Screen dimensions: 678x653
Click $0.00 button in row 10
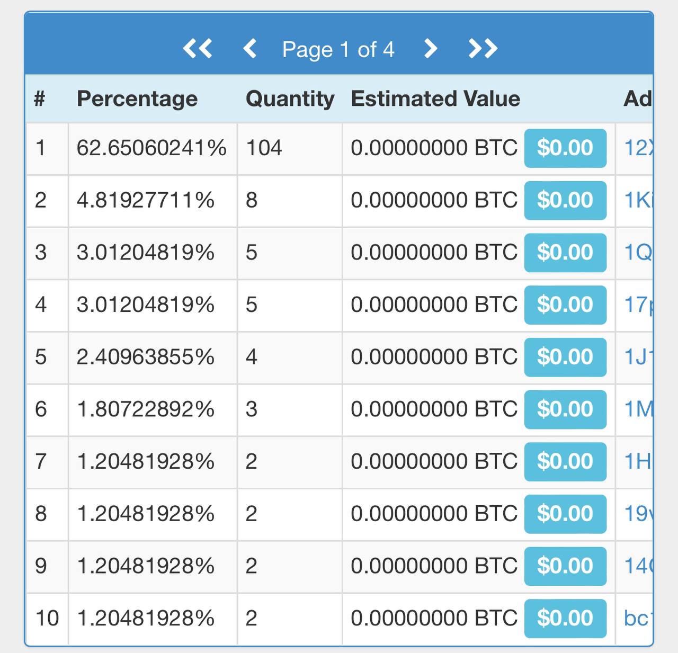(x=565, y=619)
